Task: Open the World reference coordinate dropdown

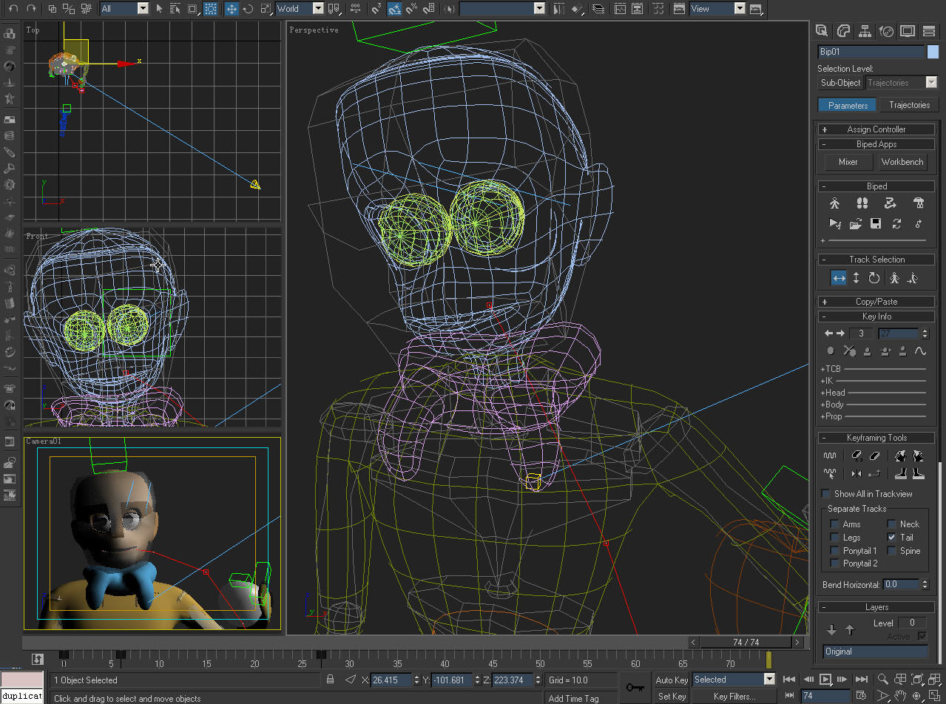Action: point(318,9)
